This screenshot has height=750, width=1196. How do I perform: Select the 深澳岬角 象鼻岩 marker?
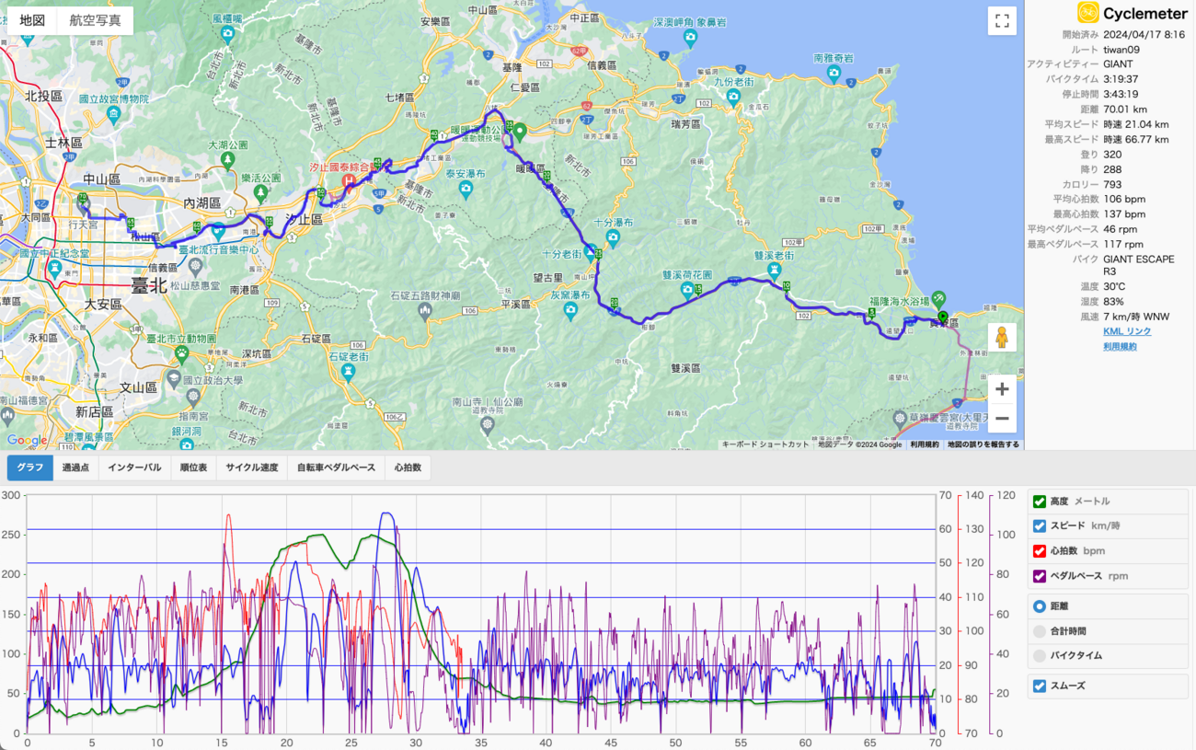[x=691, y=38]
